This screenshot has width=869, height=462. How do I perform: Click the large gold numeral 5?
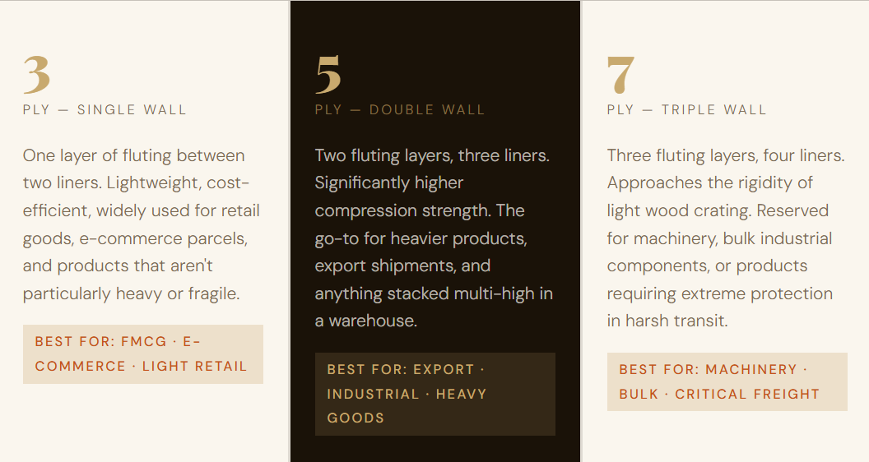tap(328, 76)
